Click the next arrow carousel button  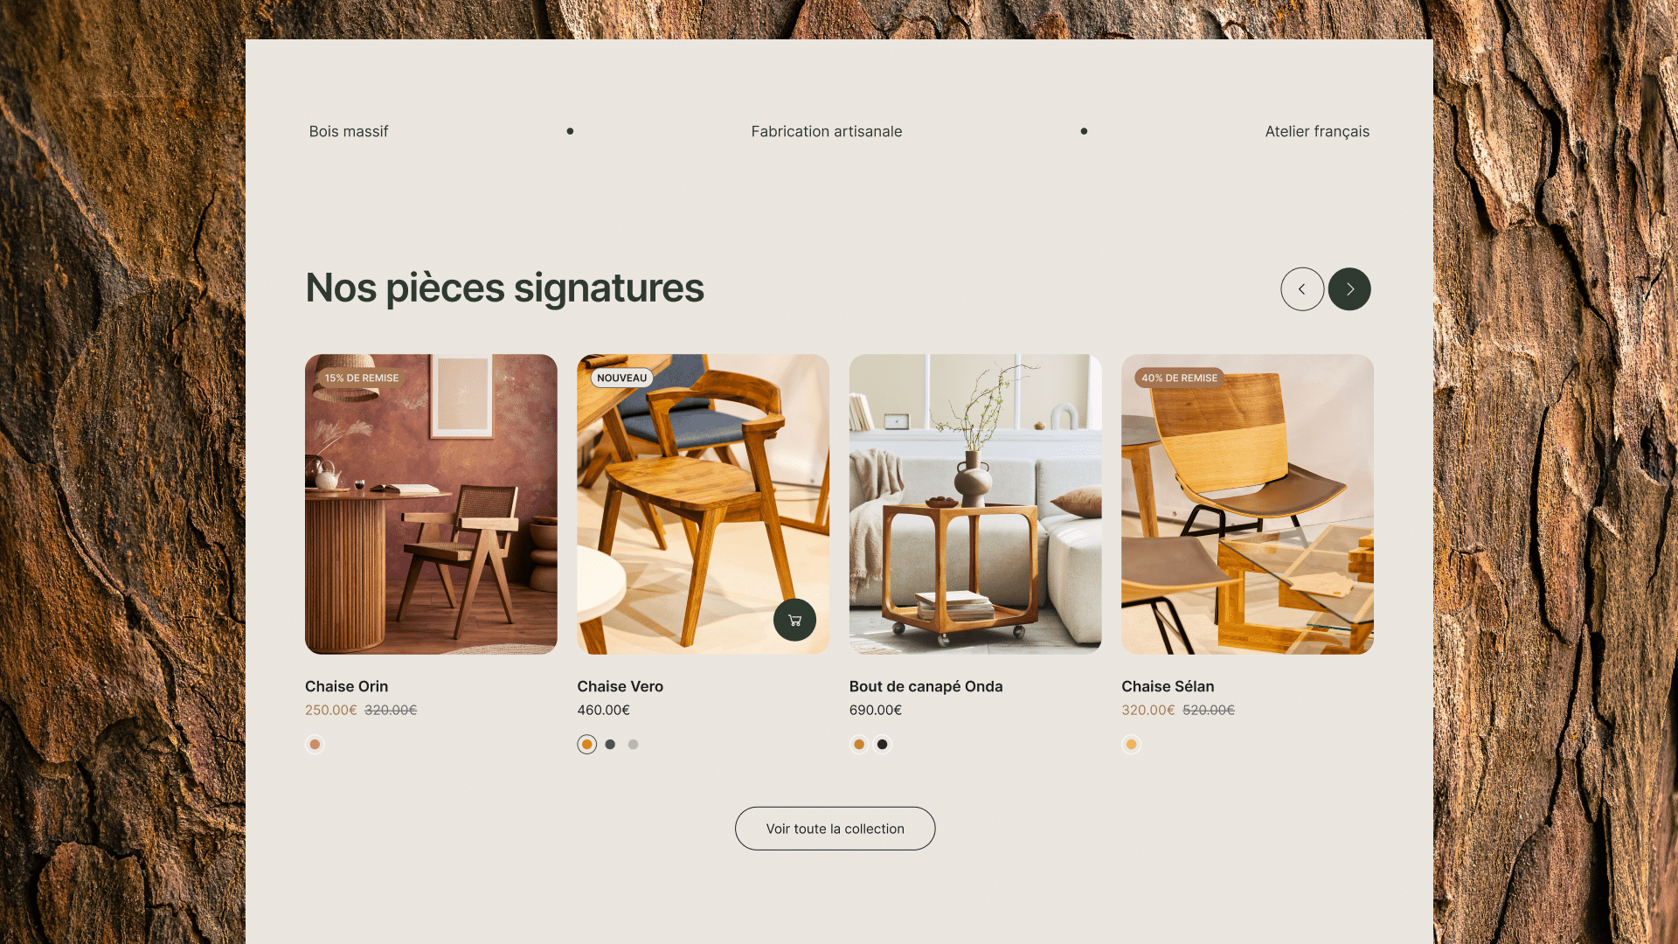pos(1349,289)
